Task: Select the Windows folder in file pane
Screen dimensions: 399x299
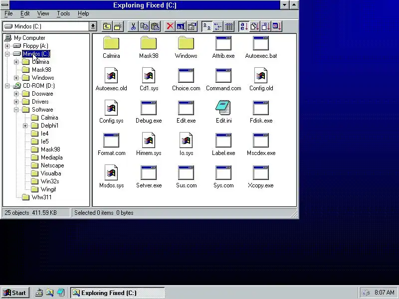Action: 186,47
